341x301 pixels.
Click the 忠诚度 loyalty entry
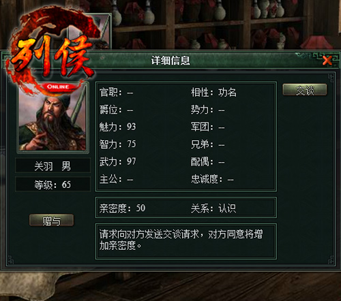coord(212,179)
